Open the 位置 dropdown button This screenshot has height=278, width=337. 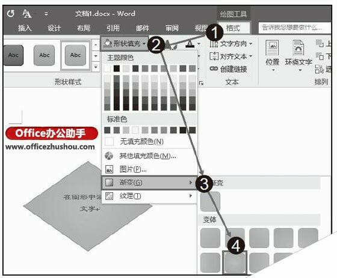pos(272,56)
